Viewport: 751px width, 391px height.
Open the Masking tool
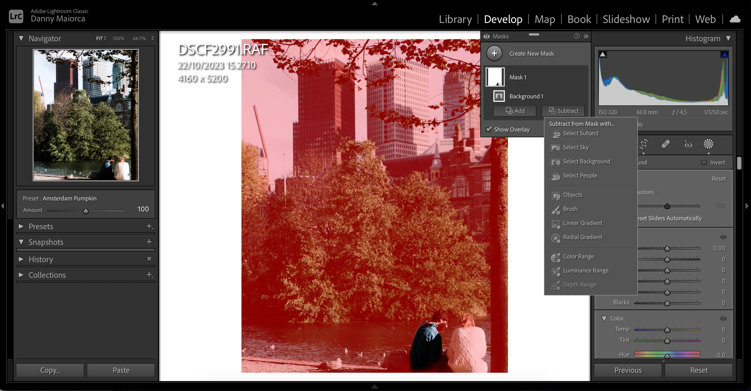(x=708, y=144)
